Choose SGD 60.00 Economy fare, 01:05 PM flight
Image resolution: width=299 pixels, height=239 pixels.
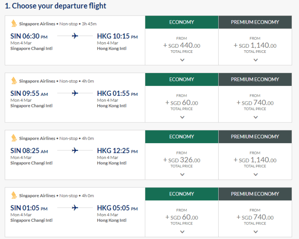(182, 218)
